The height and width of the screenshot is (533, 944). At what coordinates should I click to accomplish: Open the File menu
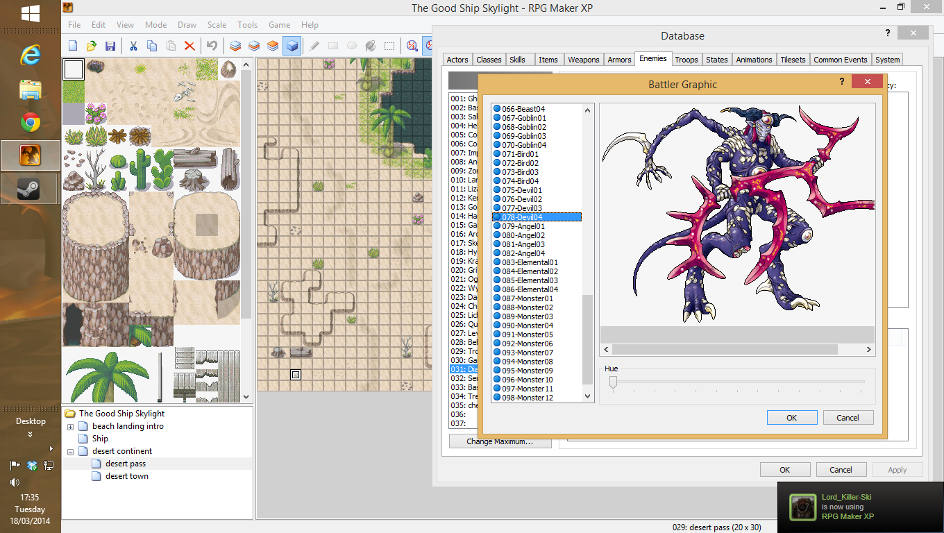pyautogui.click(x=74, y=24)
